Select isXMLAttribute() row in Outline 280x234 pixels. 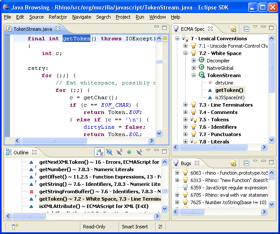[x=94, y=206]
